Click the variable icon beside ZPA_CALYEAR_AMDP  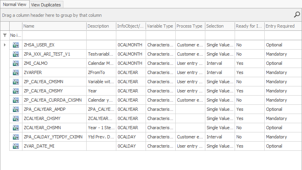16,109
